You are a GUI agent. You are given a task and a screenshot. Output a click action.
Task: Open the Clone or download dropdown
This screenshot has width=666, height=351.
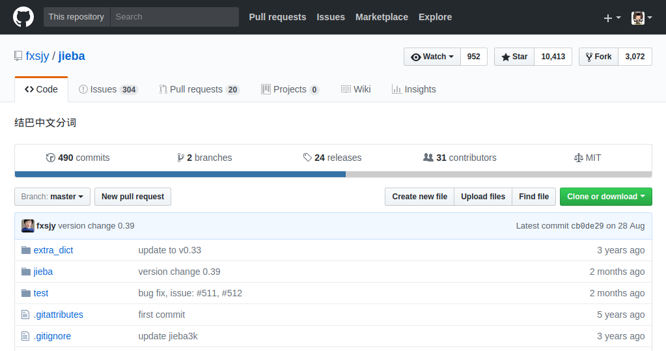click(605, 197)
